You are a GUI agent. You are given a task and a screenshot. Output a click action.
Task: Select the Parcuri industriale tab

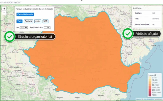point(25,15)
